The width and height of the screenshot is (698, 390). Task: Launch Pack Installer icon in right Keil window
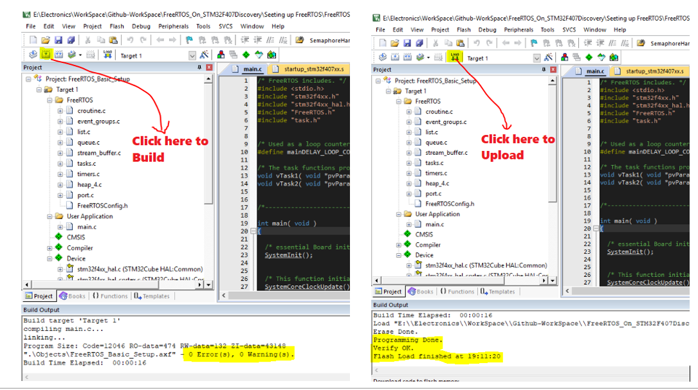pyautogui.click(x=614, y=57)
